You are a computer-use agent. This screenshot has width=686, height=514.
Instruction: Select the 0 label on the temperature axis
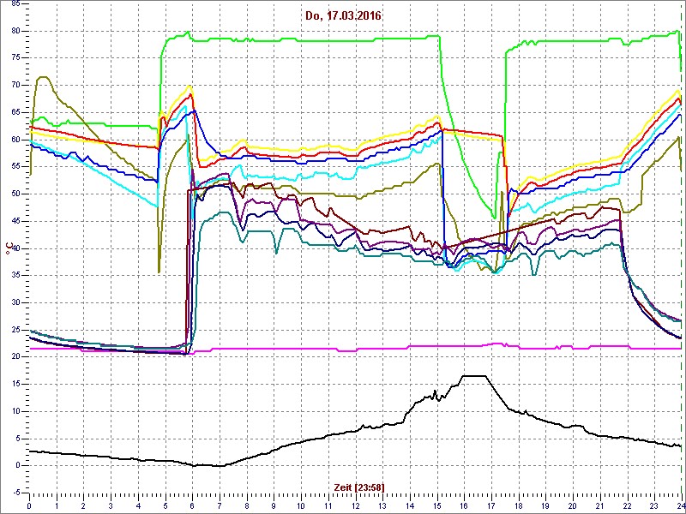tap(17, 465)
